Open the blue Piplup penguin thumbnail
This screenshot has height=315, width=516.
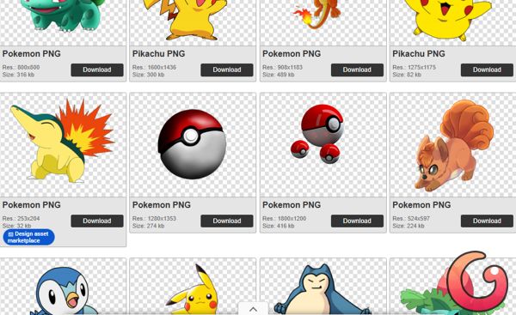(63, 287)
